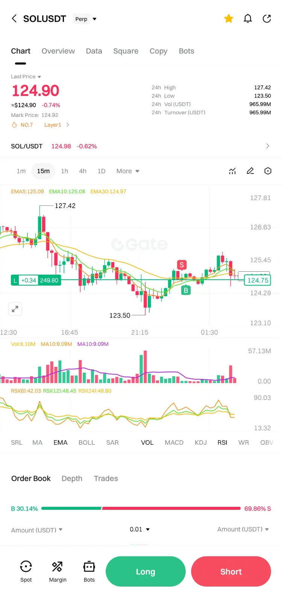Viewport: 282px width, 608px height.
Task: Change the 0.01 price precision
Action: coord(139,529)
